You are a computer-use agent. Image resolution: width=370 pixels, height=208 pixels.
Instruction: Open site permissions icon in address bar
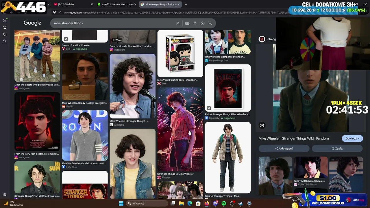pyautogui.click(x=60, y=12)
